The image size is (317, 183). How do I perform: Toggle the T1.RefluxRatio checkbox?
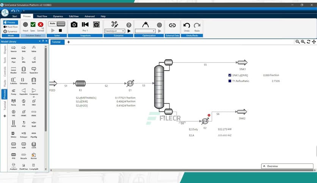230,81
